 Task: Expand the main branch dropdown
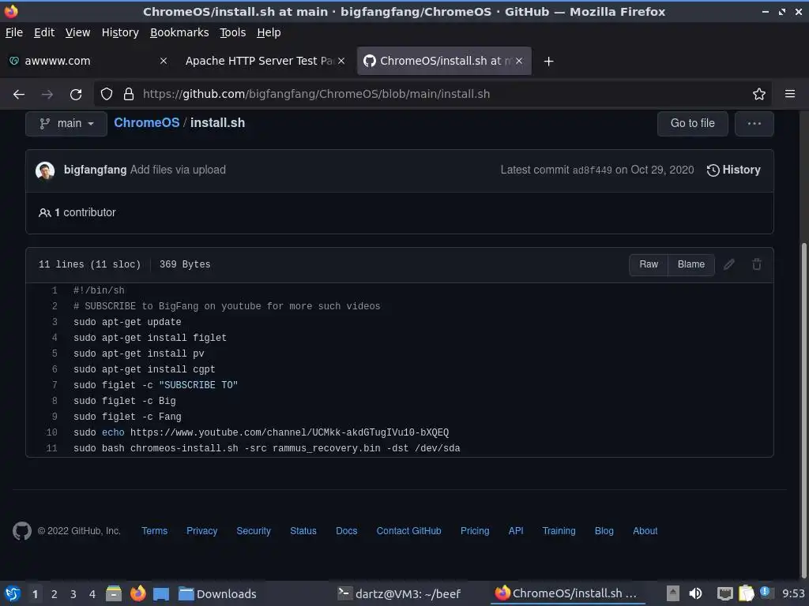[66, 124]
